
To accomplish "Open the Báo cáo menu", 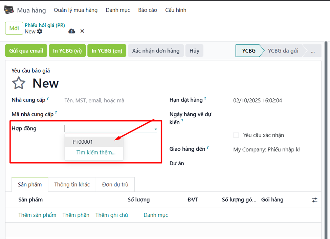I will [148, 10].
